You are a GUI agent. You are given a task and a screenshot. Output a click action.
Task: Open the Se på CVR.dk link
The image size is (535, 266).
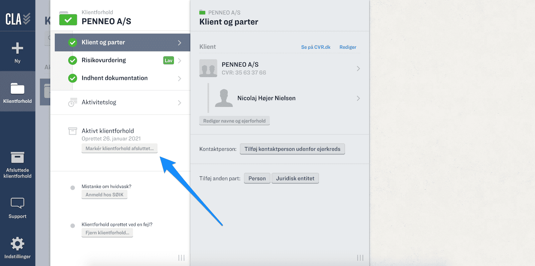point(316,47)
